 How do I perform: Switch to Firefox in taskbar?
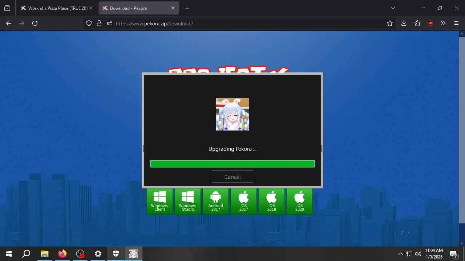(62, 254)
